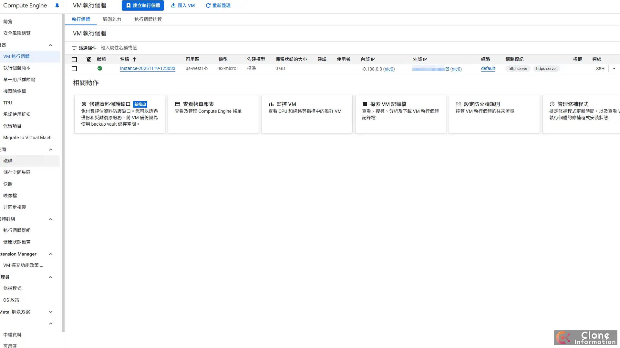Viewport: 620px width, 348px height.
Task: Open 磁碟 in the sidebar
Action: pyautogui.click(x=30, y=161)
